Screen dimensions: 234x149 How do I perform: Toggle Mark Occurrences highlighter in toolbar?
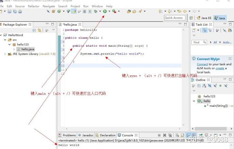coord(74,11)
